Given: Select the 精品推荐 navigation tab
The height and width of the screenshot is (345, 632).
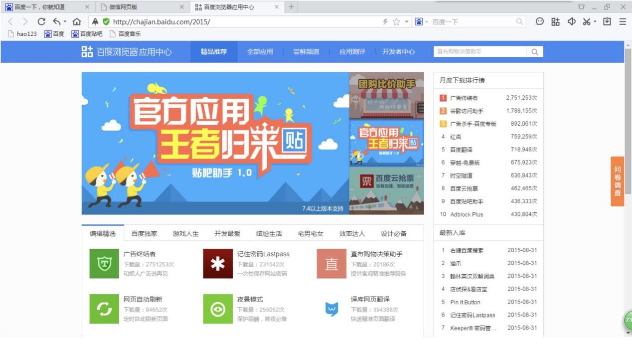Looking at the screenshot, I should (213, 52).
